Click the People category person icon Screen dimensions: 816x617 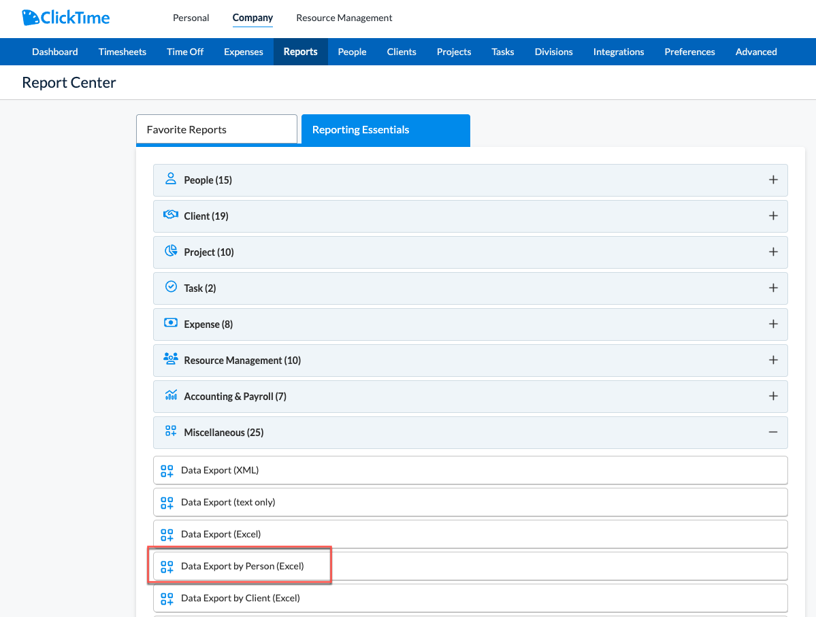click(x=171, y=179)
